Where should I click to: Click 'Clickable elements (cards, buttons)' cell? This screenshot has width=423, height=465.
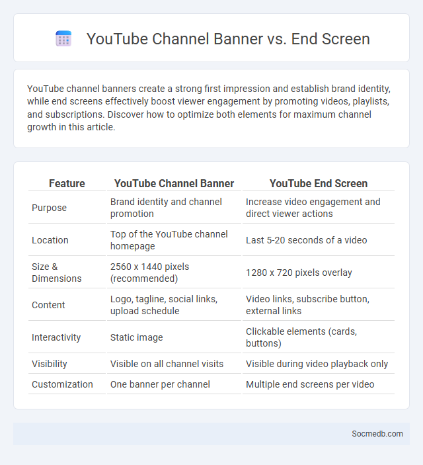(319, 337)
